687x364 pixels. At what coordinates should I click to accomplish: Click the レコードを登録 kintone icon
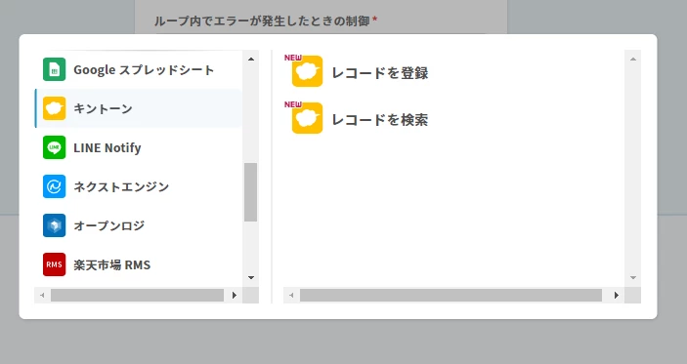(307, 71)
